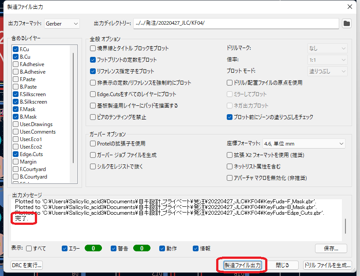Click the 出力ディレクトリー path field
This screenshot has width=360, height=276.
click(x=236, y=23)
